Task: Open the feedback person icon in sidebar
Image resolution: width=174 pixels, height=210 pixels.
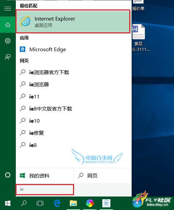Action: pos(8,57)
